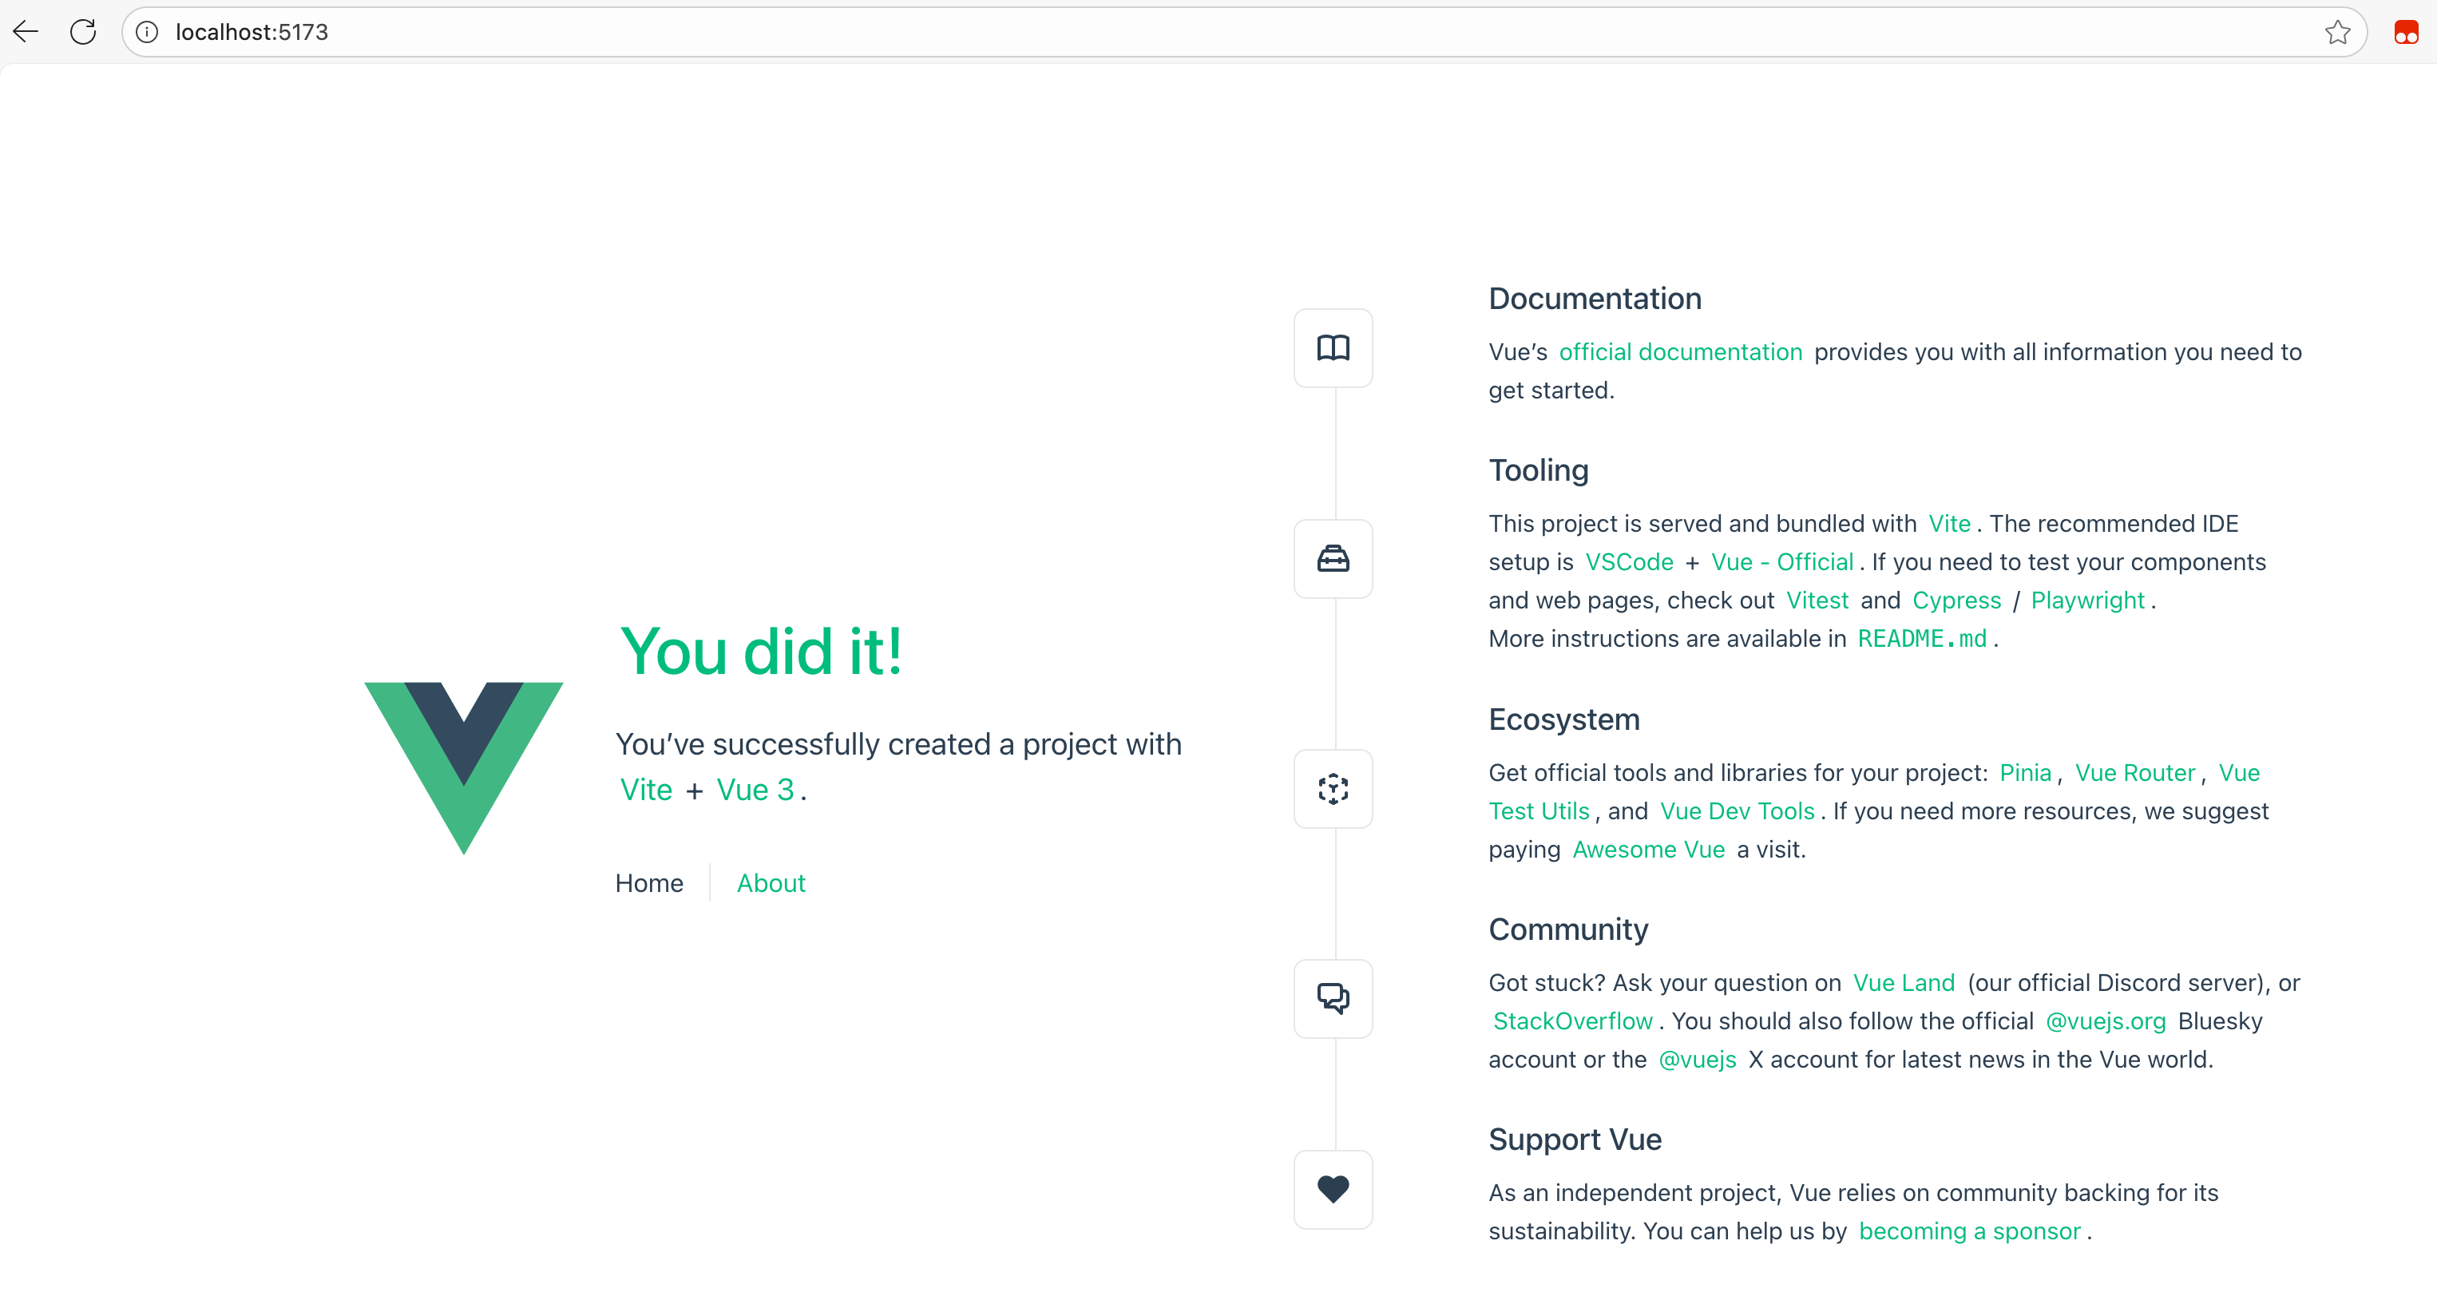Click the becoming a sponsor link
The image size is (2437, 1300).
point(1969,1231)
